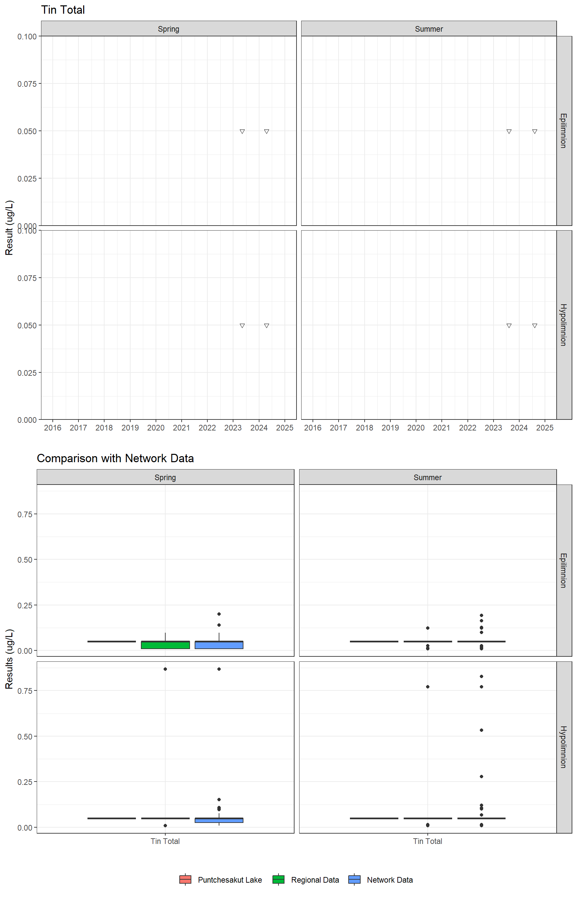
Task: Click the 2020 x-axis label under Spring
Action: point(156,427)
